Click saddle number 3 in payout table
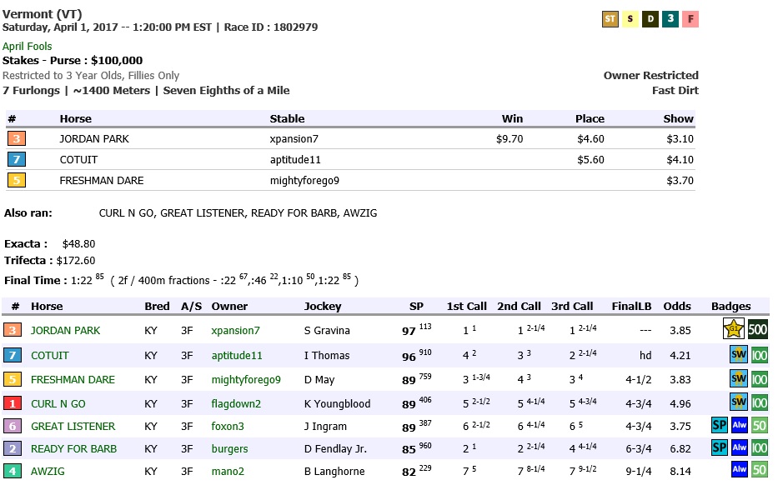 pos(17,138)
